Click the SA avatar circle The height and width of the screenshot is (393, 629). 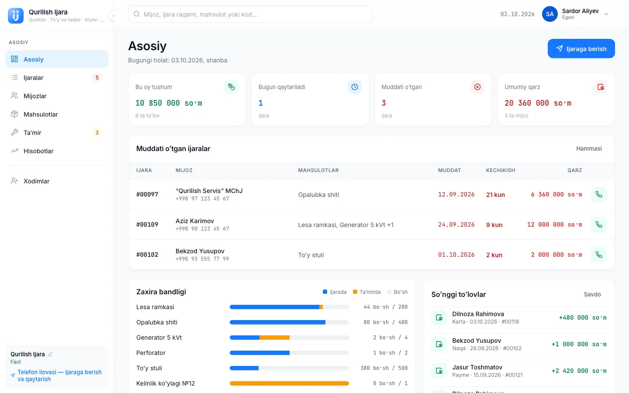point(550,14)
